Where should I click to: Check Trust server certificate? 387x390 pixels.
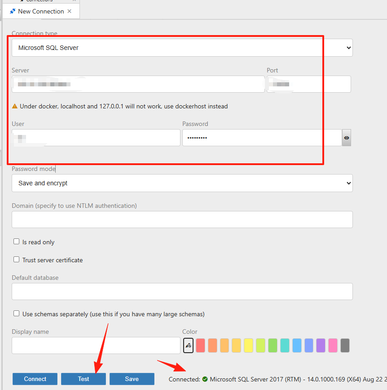pyautogui.click(x=16, y=260)
